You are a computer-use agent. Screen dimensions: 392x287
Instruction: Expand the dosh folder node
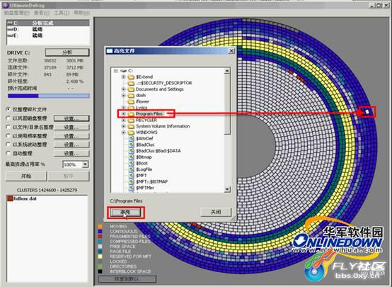(124, 96)
